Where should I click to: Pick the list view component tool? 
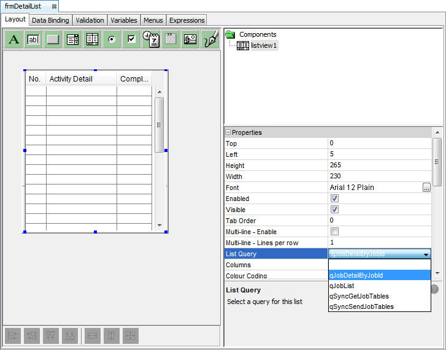(x=93, y=39)
